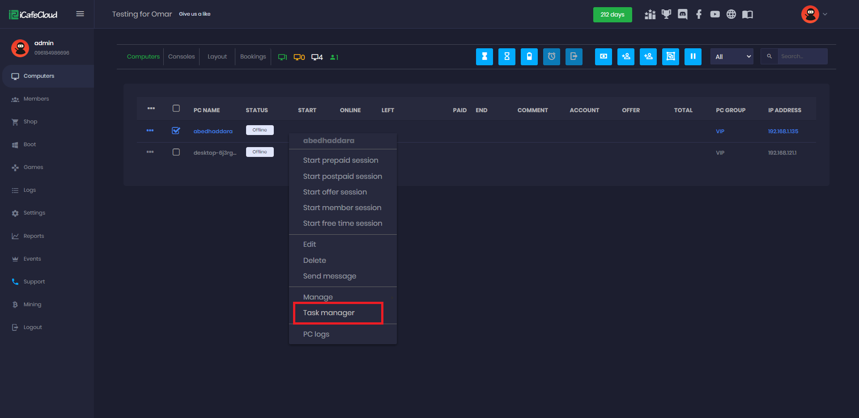Image resolution: width=859 pixels, height=418 pixels.
Task: Toggle the select-all header checkbox
Action: coord(176,109)
